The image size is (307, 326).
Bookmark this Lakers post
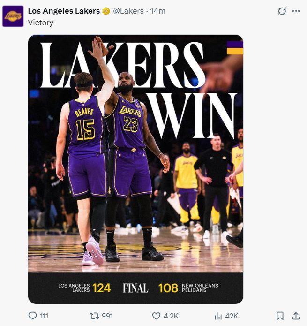coord(280,316)
